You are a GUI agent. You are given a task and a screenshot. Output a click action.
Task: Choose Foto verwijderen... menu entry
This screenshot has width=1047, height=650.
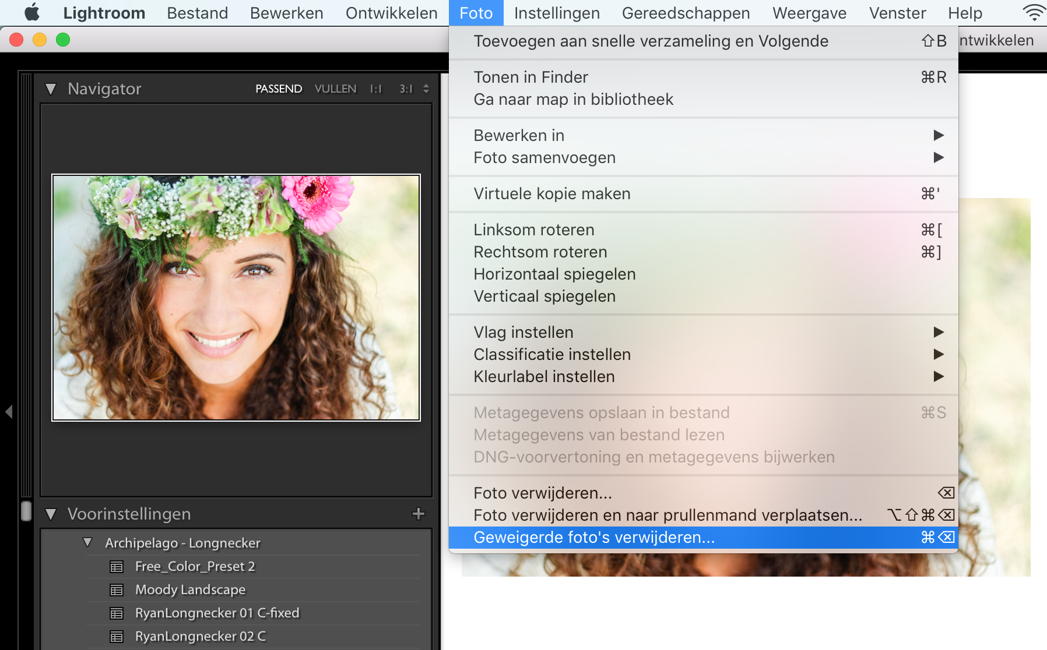704,493
